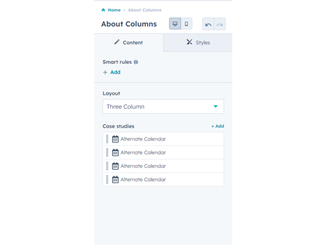Image resolution: width=327 pixels, height=245 pixels.
Task: Switch to desktop preview icon
Action: click(x=175, y=24)
